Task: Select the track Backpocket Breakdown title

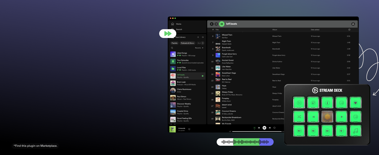Action: pos(231,118)
